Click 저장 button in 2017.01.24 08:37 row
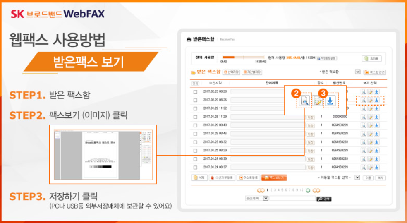This screenshot has width=407, height=223. 311,168
